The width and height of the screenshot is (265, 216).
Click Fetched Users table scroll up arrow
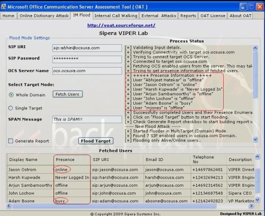[x=257, y=157]
